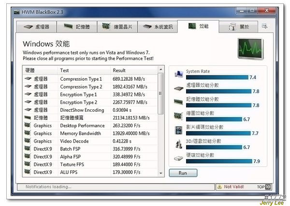This screenshot has width=290, height=206.
Task: Click the Run button
Action: pyautogui.click(x=183, y=173)
